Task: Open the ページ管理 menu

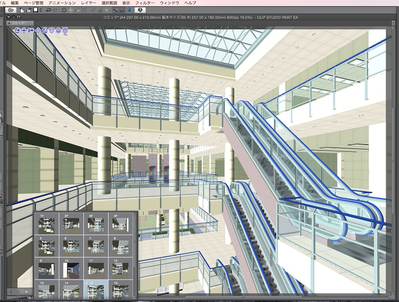Action: click(34, 3)
